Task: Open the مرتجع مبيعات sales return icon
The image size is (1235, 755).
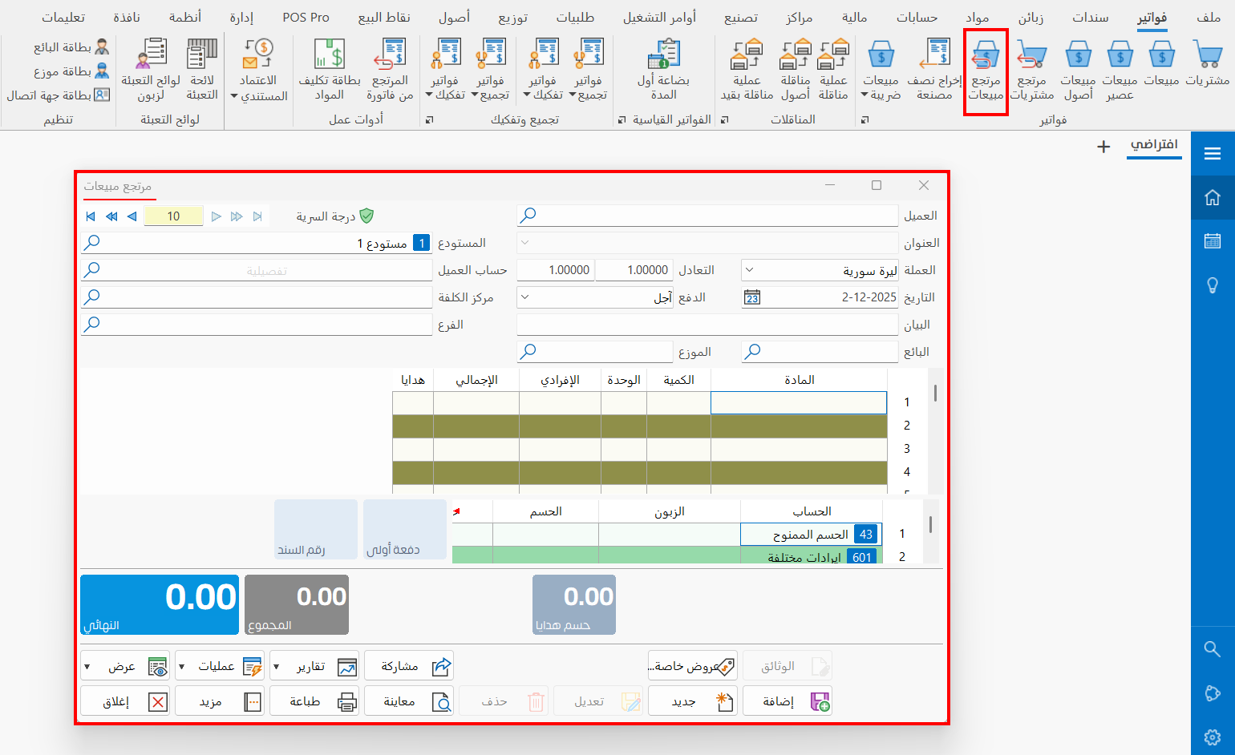Action: (x=985, y=71)
